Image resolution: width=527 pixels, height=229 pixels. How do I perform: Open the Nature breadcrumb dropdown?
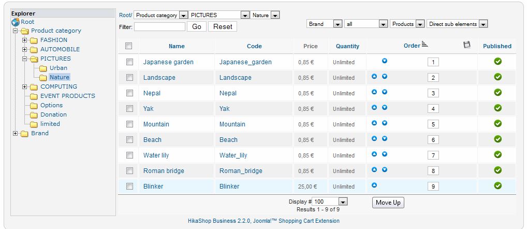click(x=265, y=15)
